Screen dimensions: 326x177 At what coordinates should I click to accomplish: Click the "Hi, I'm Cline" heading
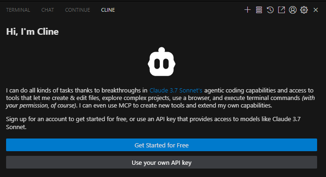click(32, 31)
